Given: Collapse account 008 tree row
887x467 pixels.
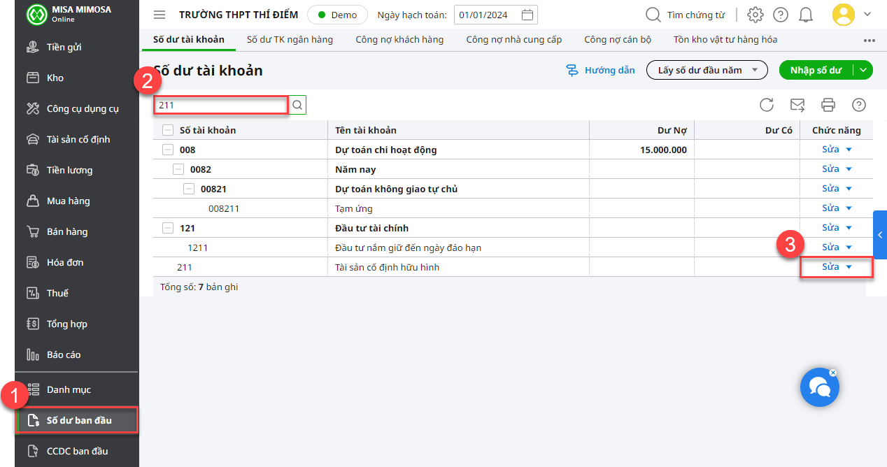Looking at the screenshot, I should [x=168, y=150].
